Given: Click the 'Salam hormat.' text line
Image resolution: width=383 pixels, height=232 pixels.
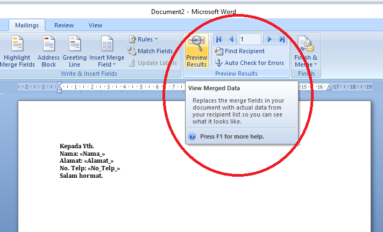Looking at the screenshot, I should pos(81,176).
